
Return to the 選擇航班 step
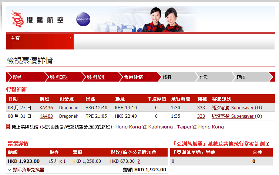(95, 77)
